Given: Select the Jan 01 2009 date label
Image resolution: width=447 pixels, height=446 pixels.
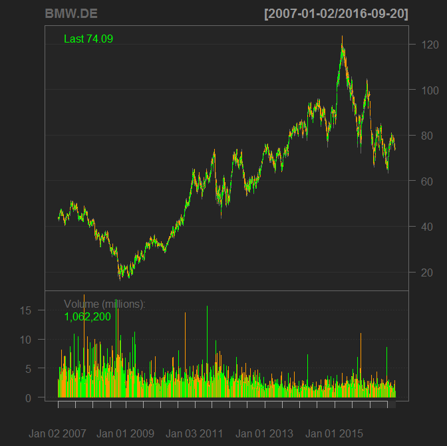Looking at the screenshot, I should tap(126, 433).
